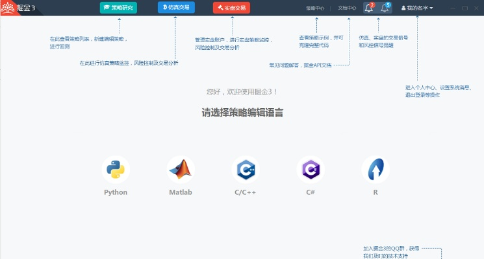This screenshot has height=259, width=484.
Task: Go to the 实盘交易 tab
Action: [231, 8]
